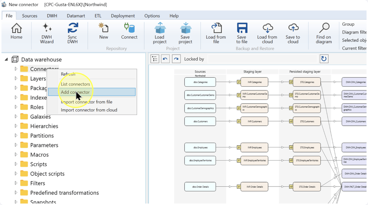Expand the Roles tree node
This screenshot has height=205, width=368.
coord(16,107)
